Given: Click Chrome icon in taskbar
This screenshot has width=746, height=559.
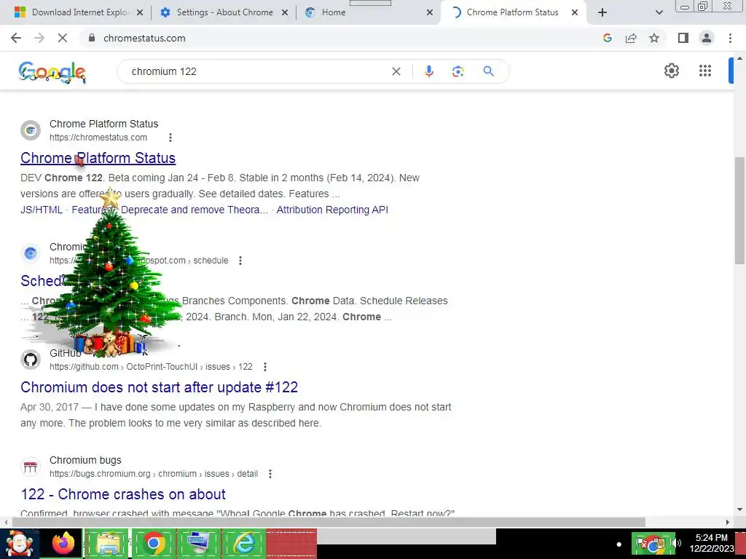Looking at the screenshot, I should [x=153, y=544].
